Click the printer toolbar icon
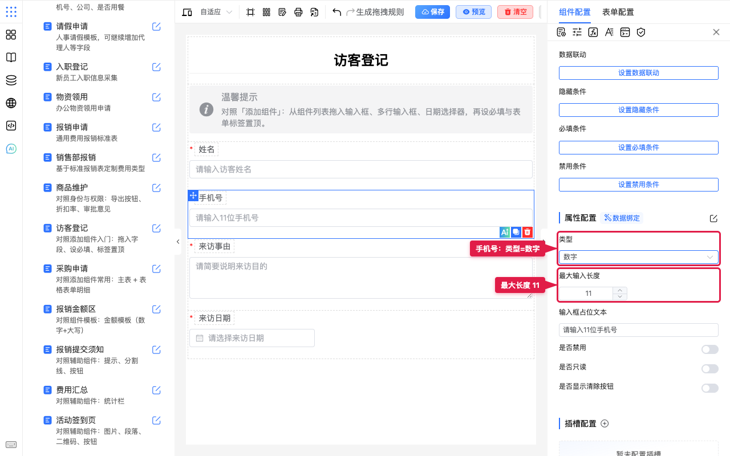730x456 pixels. pyautogui.click(x=298, y=12)
